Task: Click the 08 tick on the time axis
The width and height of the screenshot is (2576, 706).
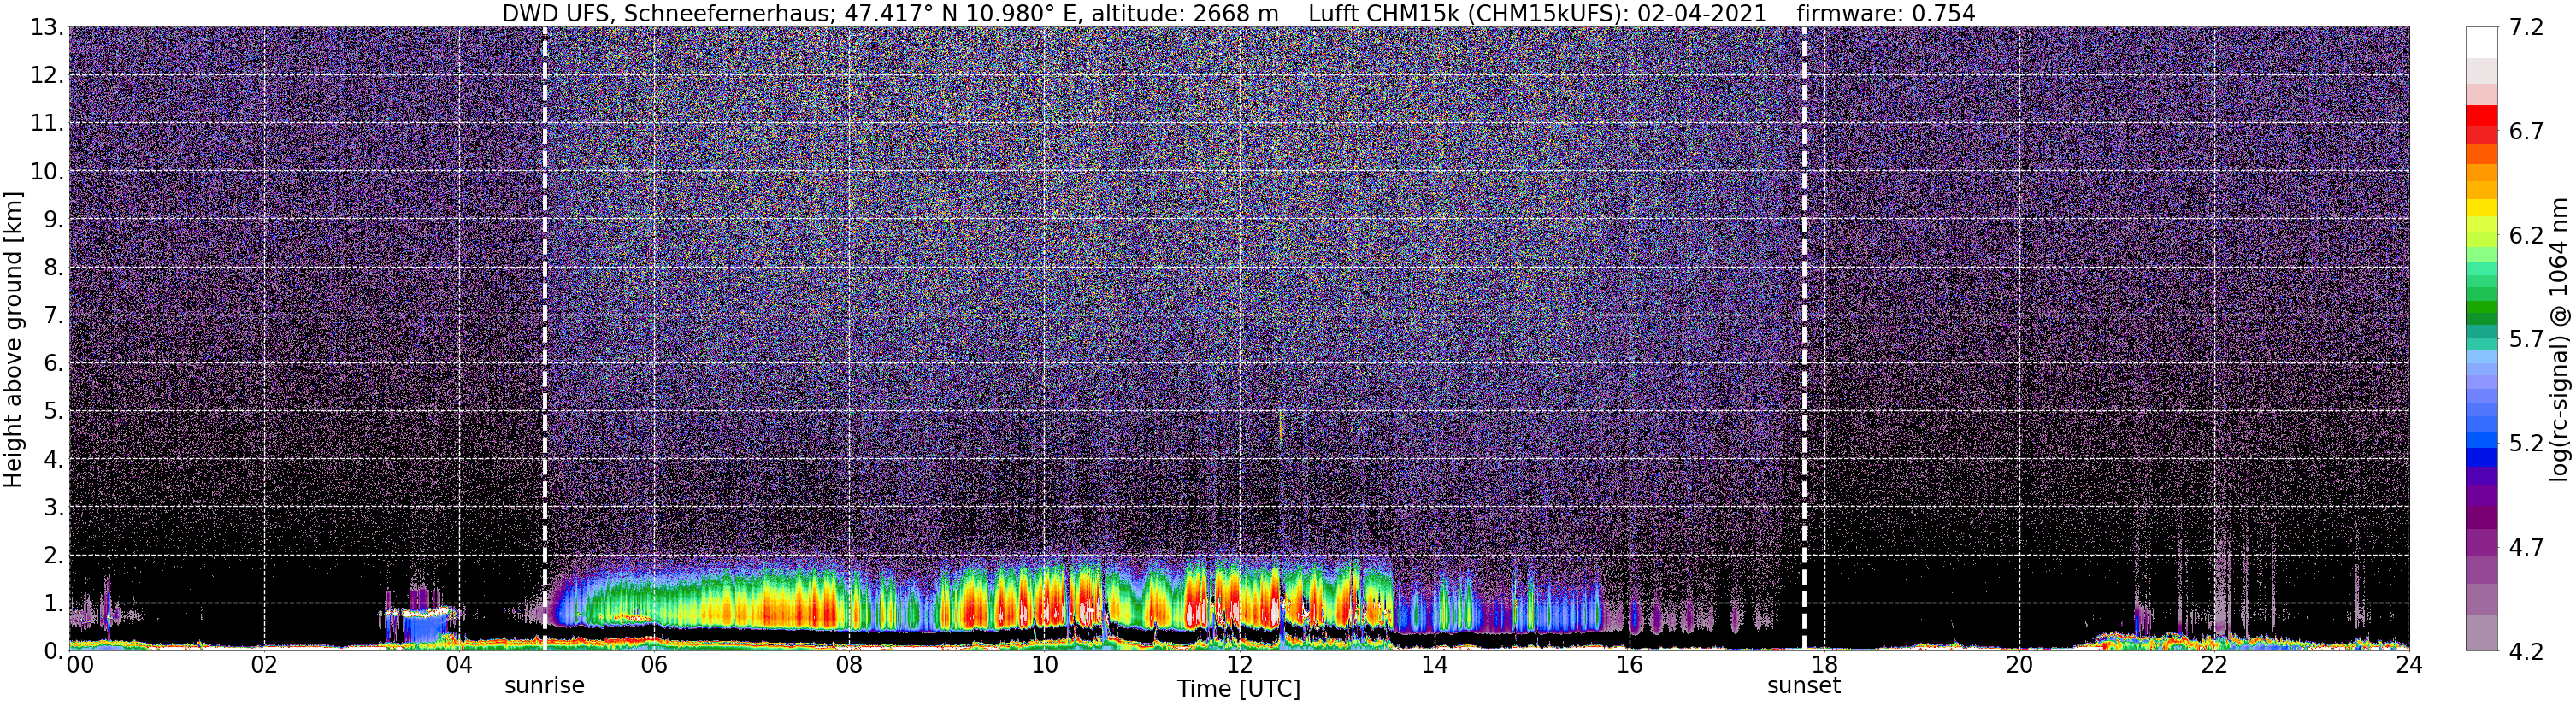Action: point(849,666)
